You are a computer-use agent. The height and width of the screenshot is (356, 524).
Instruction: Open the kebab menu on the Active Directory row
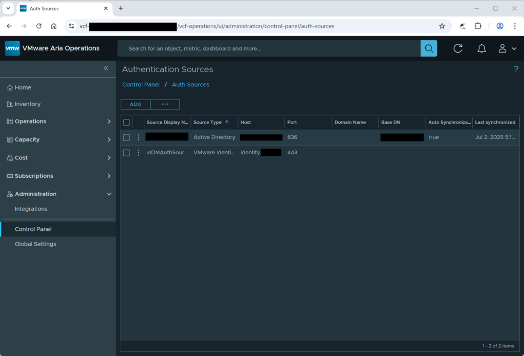tap(138, 137)
